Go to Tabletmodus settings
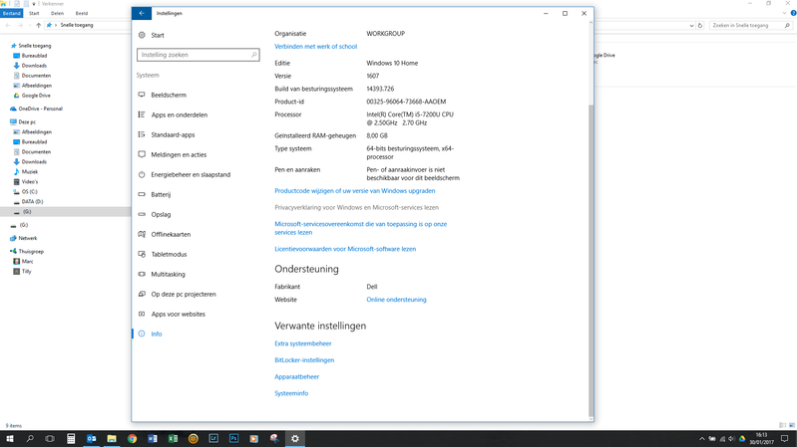This screenshot has width=797, height=447. (169, 254)
